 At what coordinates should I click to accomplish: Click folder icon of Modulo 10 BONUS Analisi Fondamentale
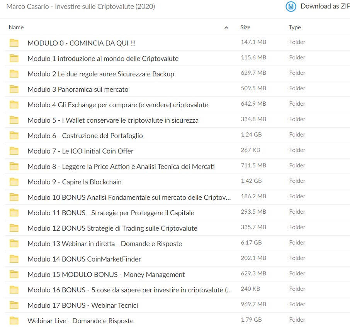[x=14, y=197]
